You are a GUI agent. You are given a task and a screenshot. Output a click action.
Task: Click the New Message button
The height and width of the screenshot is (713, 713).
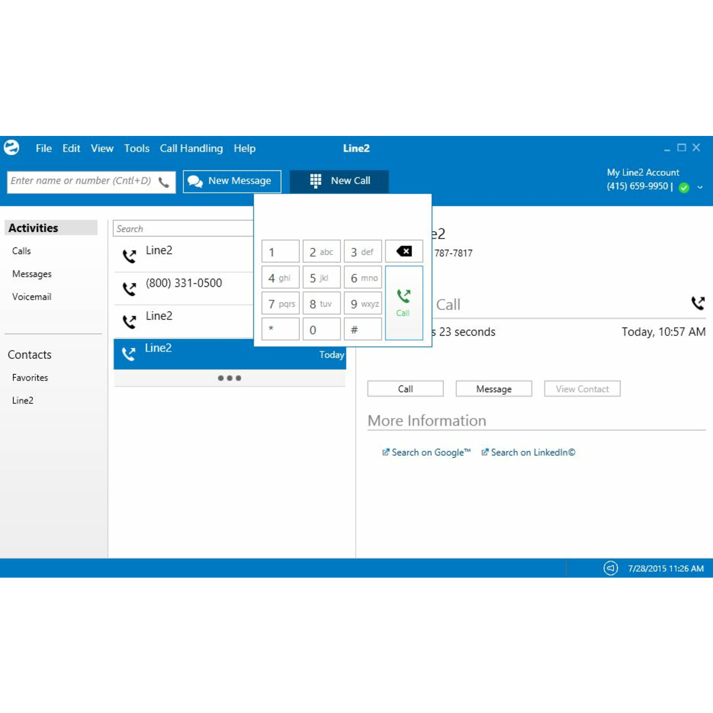click(x=232, y=181)
